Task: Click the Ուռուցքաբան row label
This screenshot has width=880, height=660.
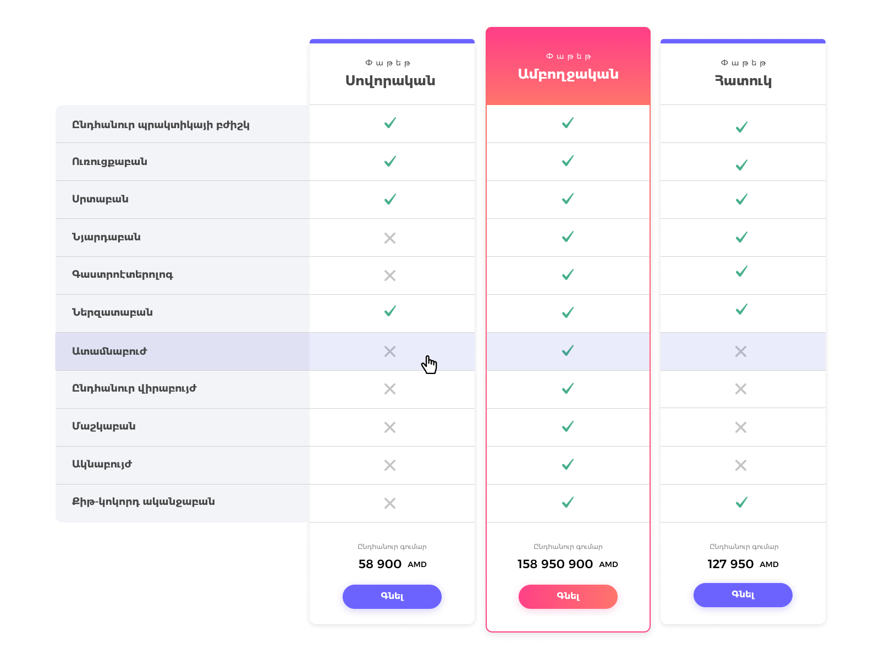Action: (109, 162)
